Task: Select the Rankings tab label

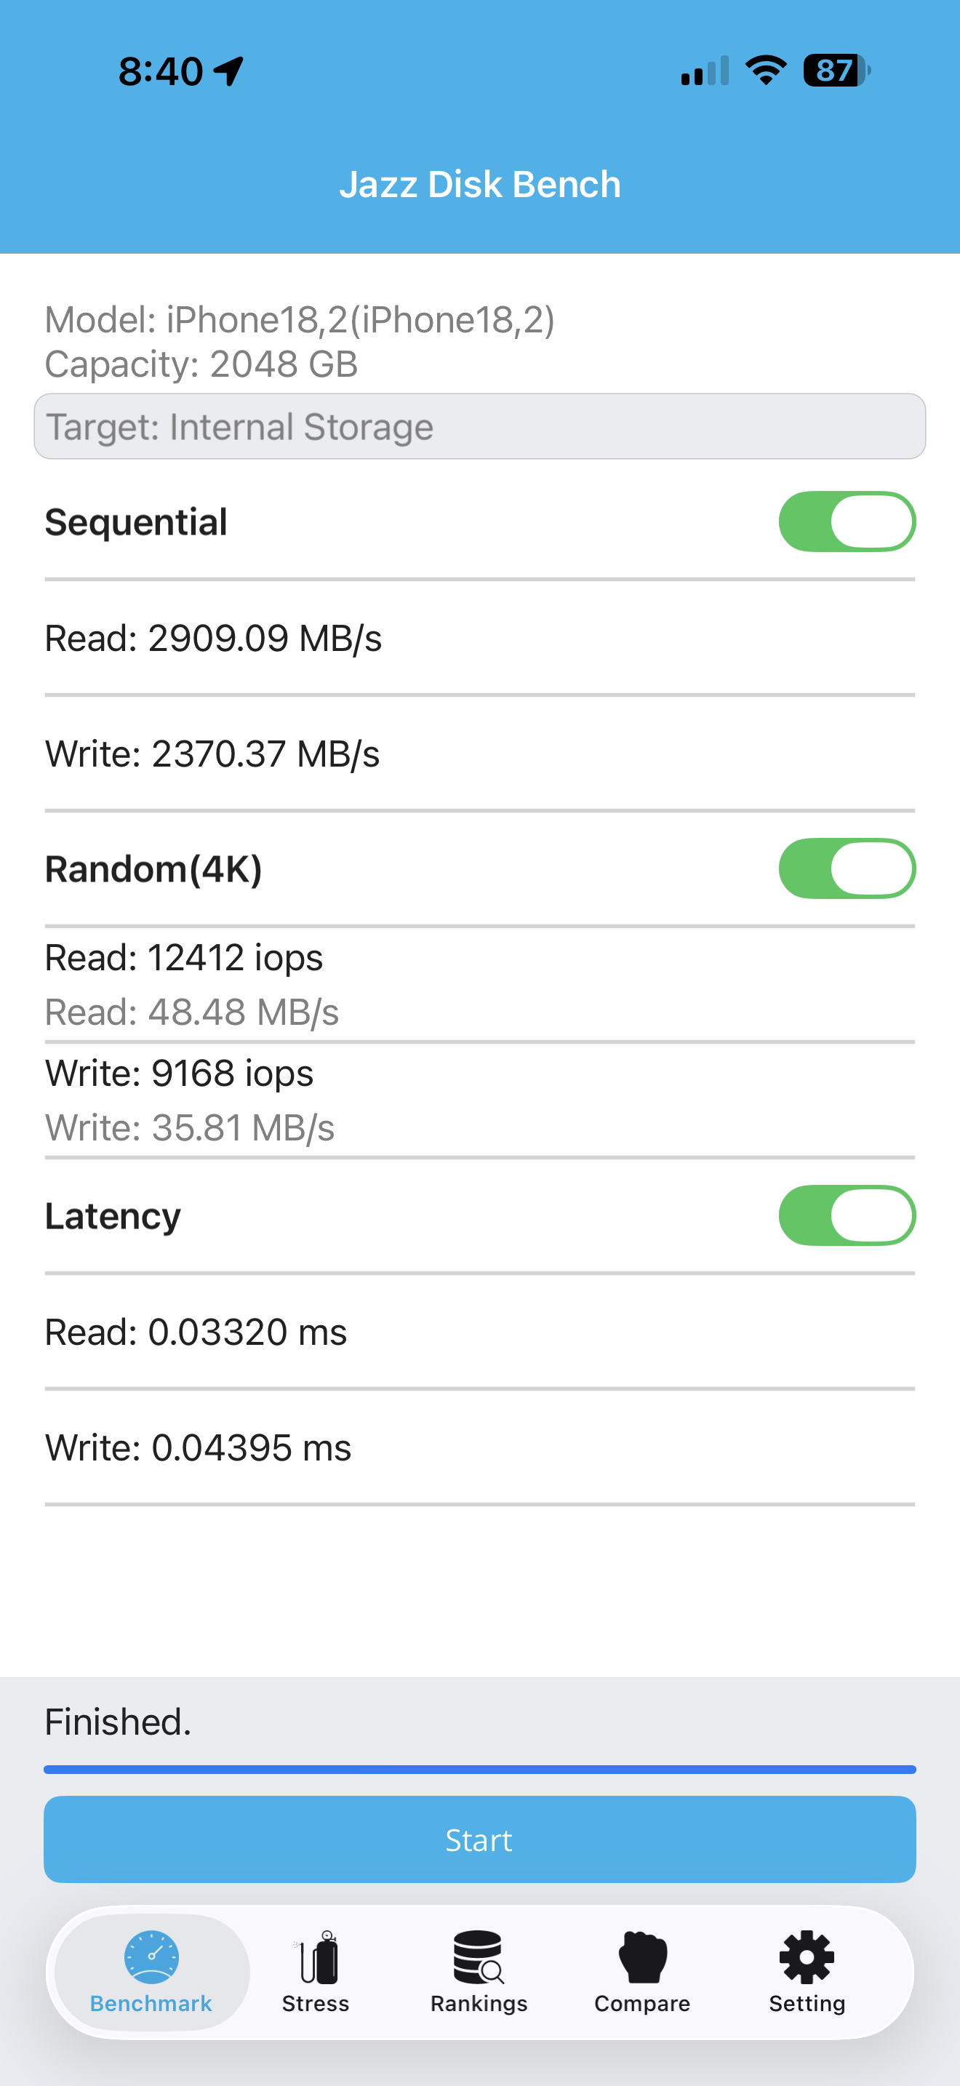Action: (479, 2003)
